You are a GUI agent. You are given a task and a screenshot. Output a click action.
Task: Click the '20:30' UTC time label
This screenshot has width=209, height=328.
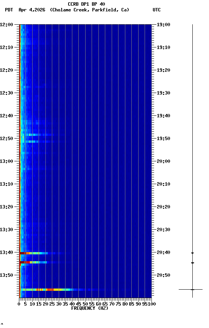(164, 230)
